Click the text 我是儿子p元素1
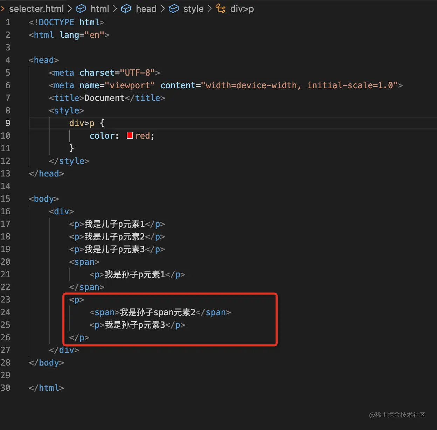This screenshot has height=430, width=437. pos(115,224)
